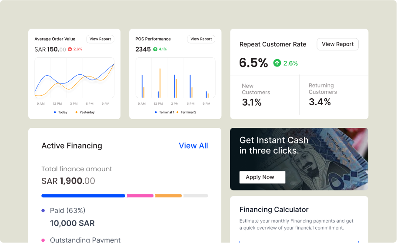This screenshot has width=397, height=243.
Task: Click the blue segment of financing progress bar
Action: [x=83, y=196]
